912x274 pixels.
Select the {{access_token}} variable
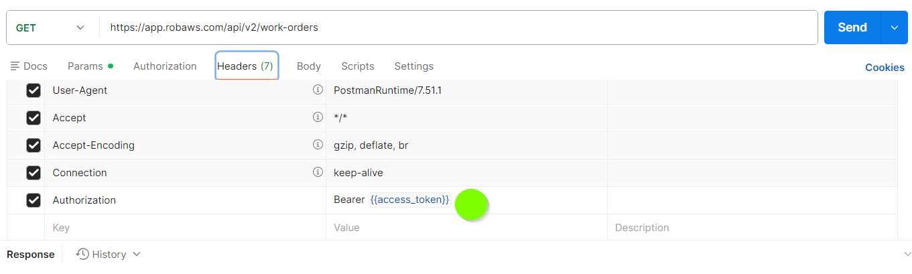click(409, 200)
